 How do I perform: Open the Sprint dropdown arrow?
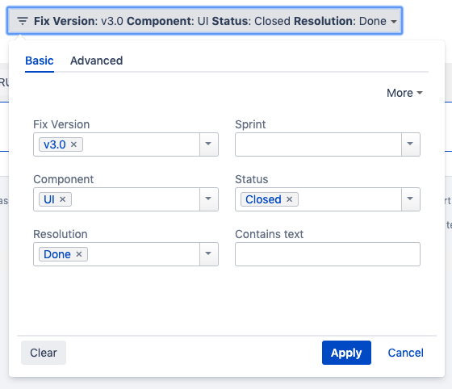pyautogui.click(x=411, y=144)
